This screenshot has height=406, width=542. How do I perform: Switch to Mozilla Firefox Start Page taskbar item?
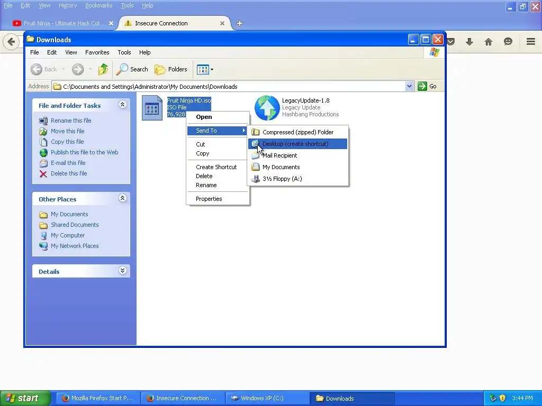click(98, 399)
